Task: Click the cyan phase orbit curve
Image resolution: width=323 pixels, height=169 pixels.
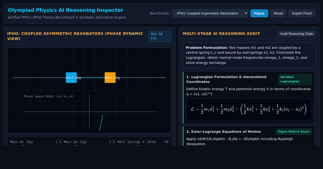Action: pyautogui.click(x=101, y=123)
